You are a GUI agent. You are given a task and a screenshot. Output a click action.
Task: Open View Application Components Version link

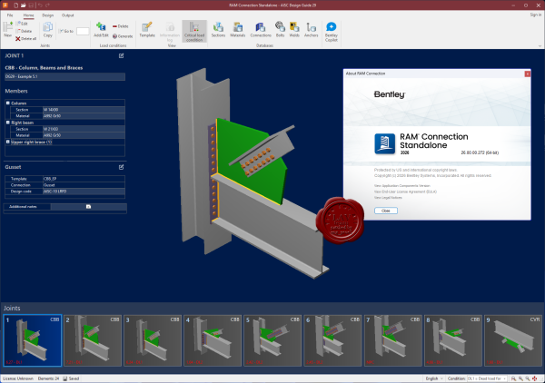pos(402,186)
